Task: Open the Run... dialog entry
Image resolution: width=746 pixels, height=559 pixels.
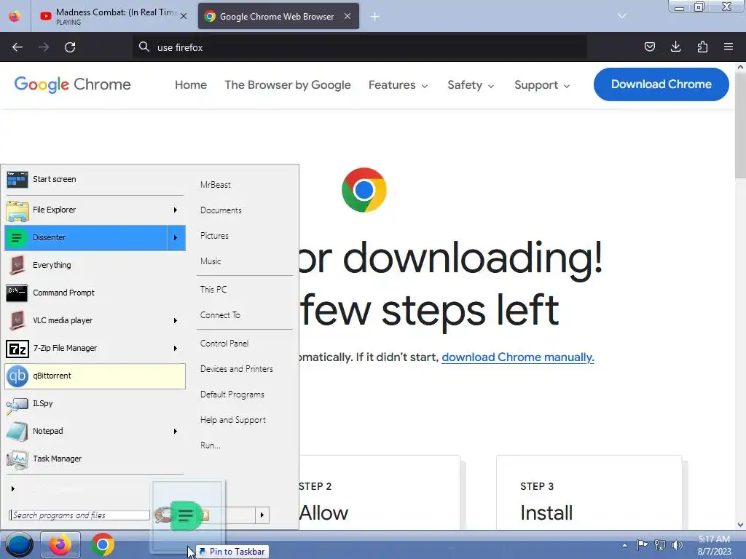Action: click(210, 445)
